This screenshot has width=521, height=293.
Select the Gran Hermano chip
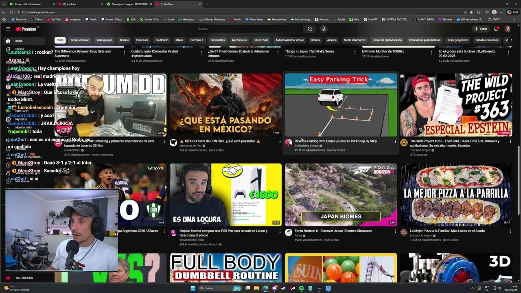pyautogui.click(x=80, y=40)
